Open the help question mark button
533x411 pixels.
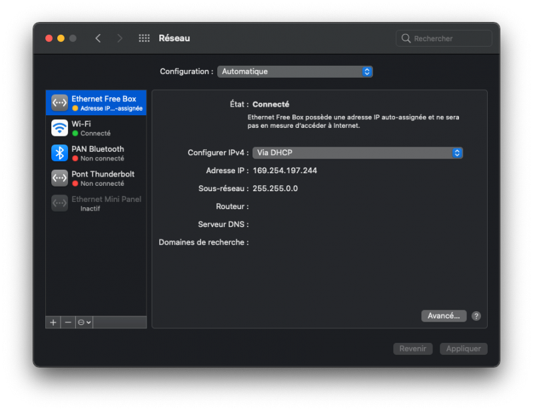[476, 316]
